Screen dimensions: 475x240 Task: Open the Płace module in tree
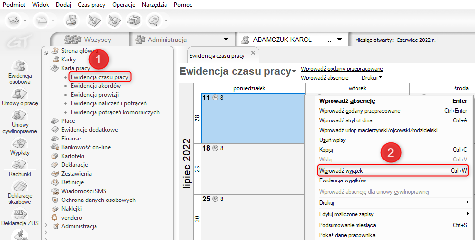(x=68, y=121)
